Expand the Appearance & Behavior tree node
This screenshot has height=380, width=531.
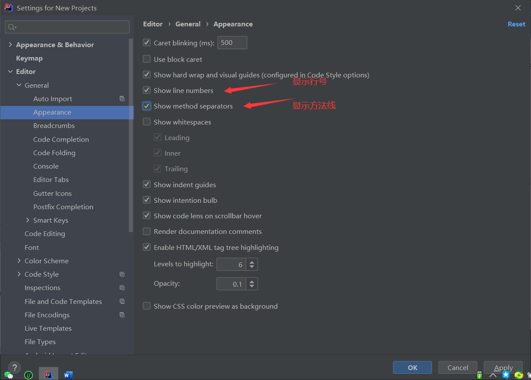click(x=10, y=45)
